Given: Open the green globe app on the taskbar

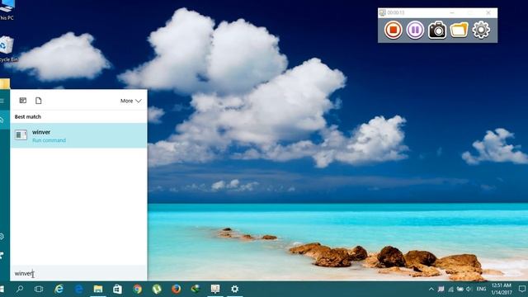Looking at the screenshot, I should coord(196,289).
